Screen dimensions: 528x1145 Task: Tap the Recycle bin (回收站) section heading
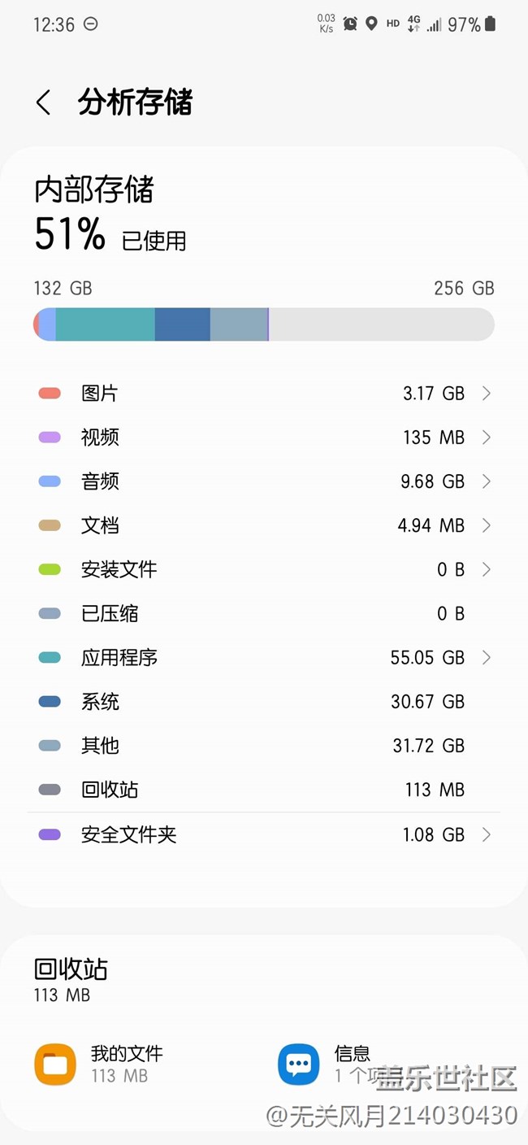coord(71,969)
